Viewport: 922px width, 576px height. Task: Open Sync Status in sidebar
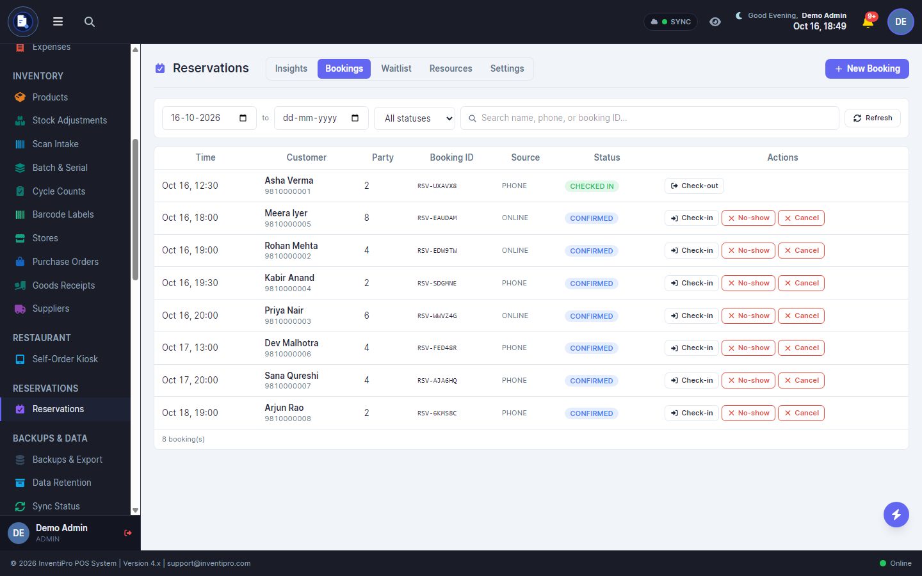(65, 506)
